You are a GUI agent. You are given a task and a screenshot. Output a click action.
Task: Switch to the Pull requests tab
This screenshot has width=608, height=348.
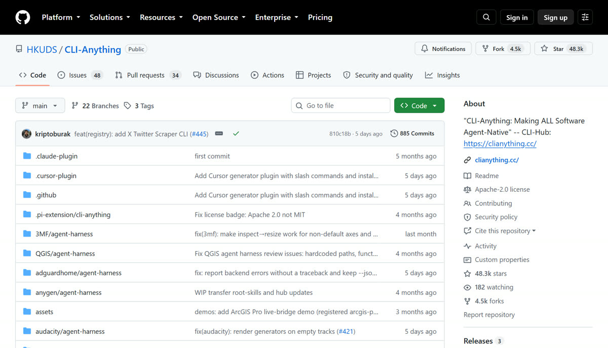point(148,75)
